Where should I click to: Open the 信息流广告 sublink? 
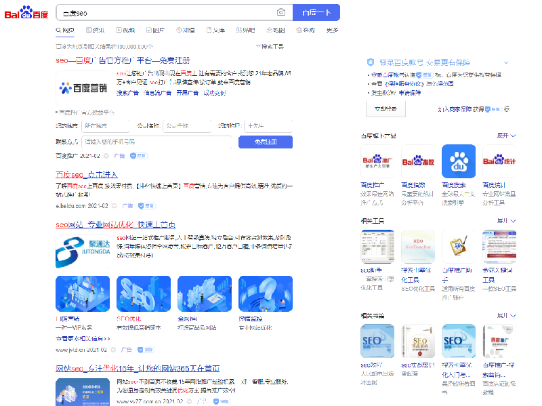click(157, 93)
